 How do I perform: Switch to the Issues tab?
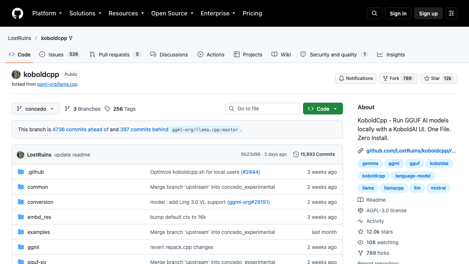click(59, 55)
